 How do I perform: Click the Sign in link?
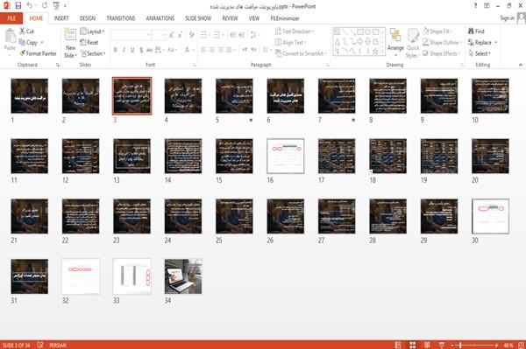tap(507, 18)
